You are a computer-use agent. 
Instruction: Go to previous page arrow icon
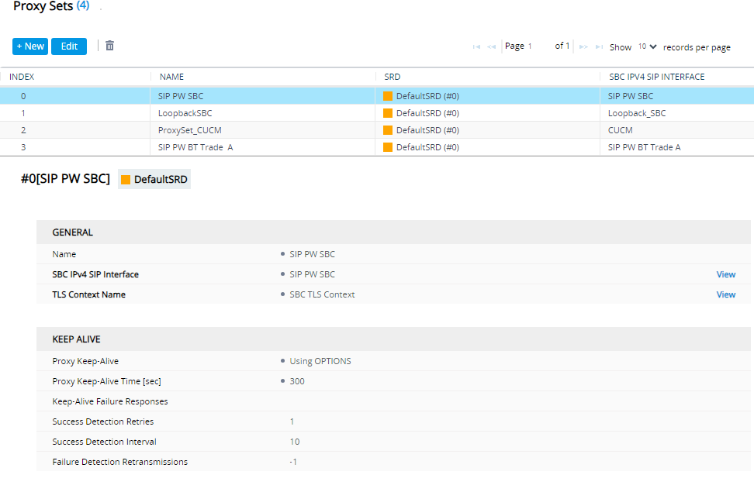491,46
